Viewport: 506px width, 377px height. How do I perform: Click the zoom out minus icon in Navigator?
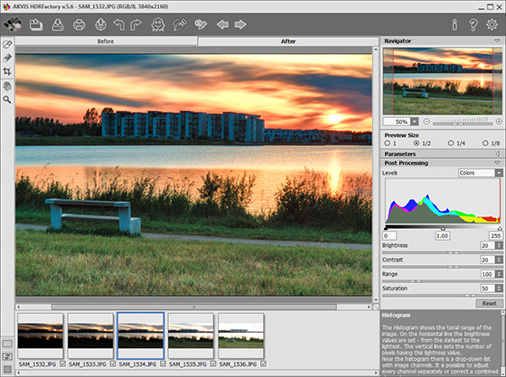(x=426, y=122)
